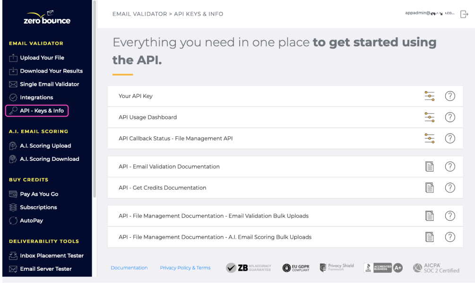Click the Pay As You Go icon

pyautogui.click(x=12, y=194)
